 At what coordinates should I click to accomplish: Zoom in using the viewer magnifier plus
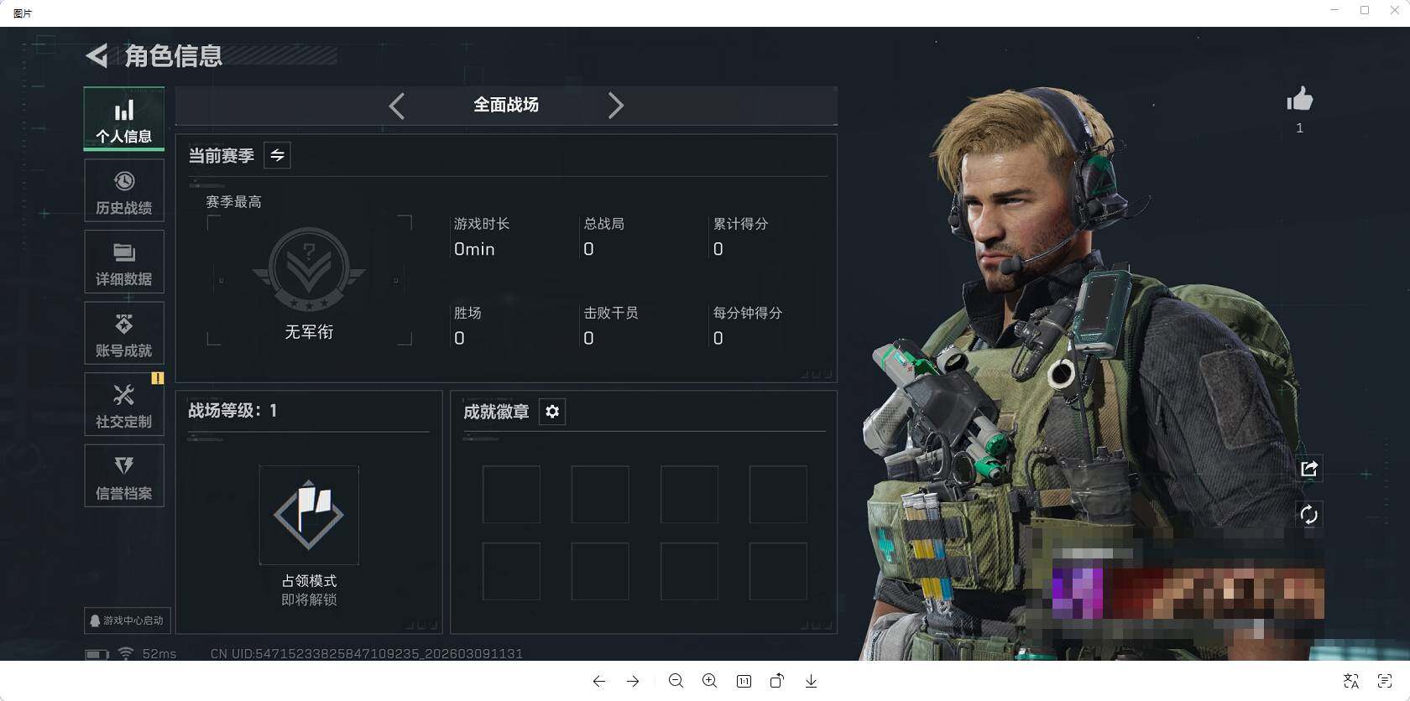710,681
